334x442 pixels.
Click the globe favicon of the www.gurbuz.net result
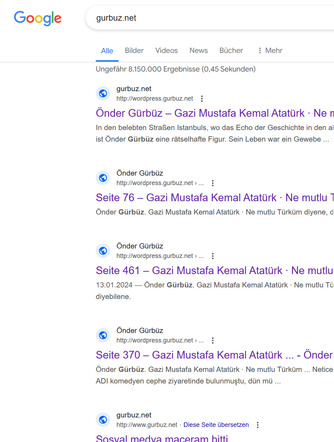coord(103,420)
